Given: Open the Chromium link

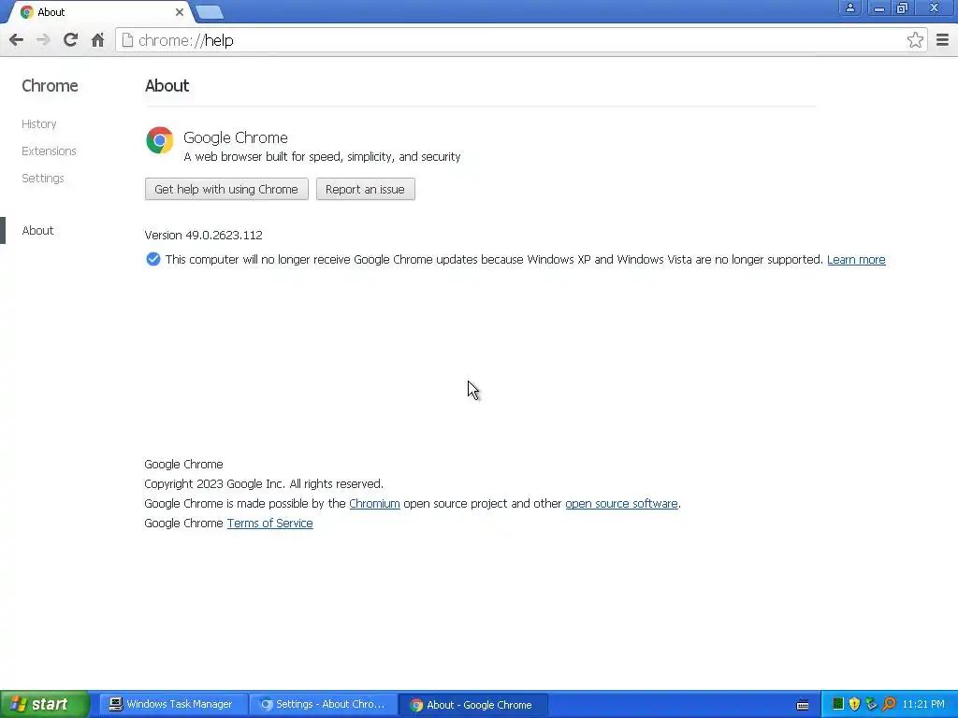Looking at the screenshot, I should coord(374,504).
